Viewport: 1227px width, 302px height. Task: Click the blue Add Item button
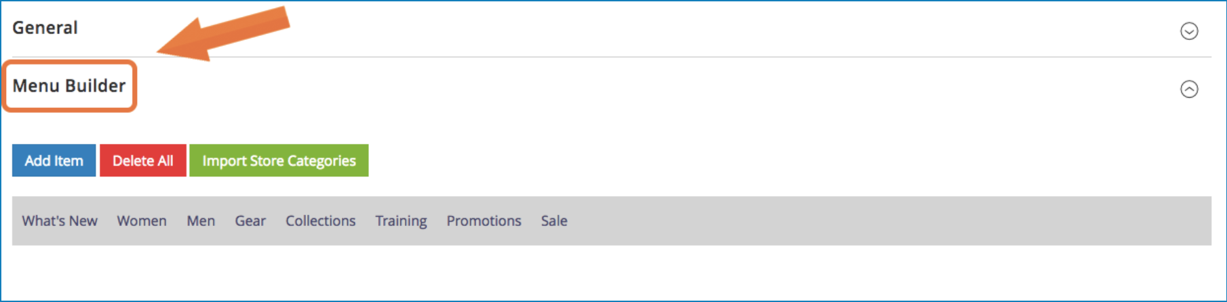click(54, 160)
